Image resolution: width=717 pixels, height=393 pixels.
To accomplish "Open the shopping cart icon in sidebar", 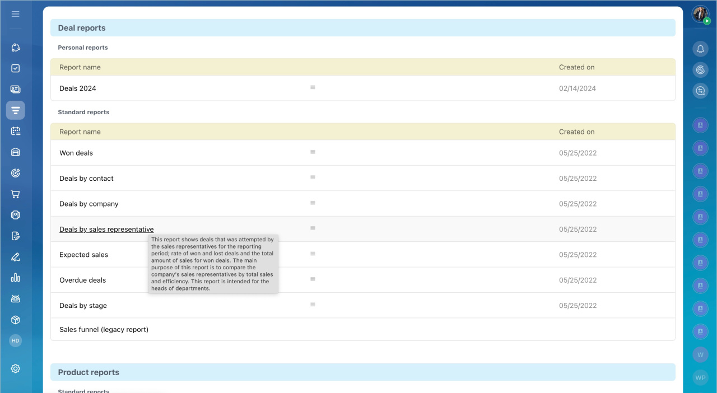I will (x=15, y=194).
